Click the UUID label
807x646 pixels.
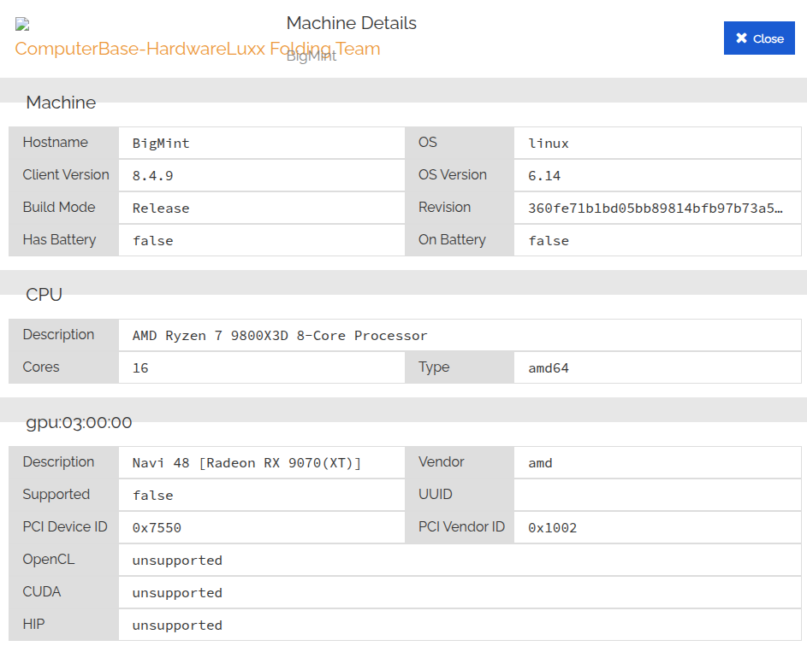435,494
